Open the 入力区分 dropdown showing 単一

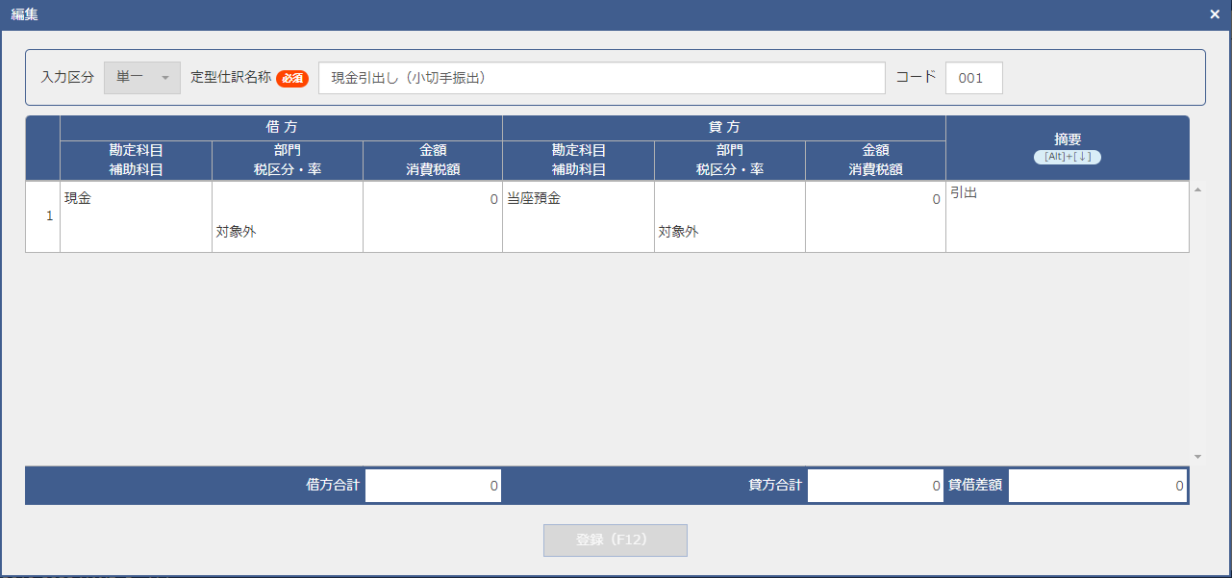(x=142, y=78)
